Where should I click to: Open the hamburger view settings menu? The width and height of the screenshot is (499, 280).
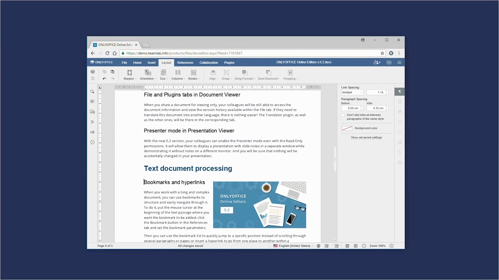(x=399, y=62)
